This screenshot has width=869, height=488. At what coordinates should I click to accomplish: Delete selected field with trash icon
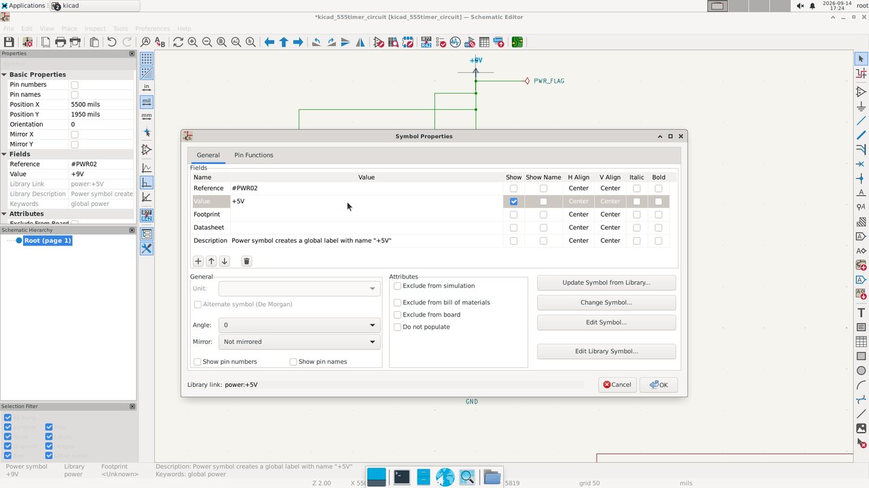click(x=246, y=261)
